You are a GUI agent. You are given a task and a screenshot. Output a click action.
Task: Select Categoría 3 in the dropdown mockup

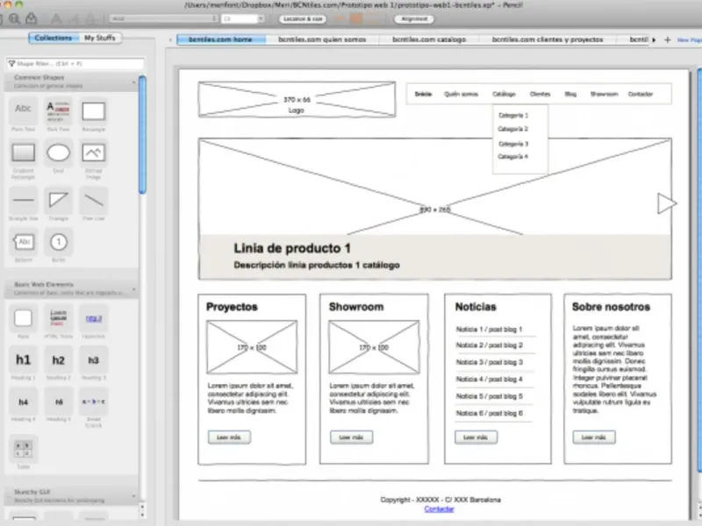click(513, 144)
